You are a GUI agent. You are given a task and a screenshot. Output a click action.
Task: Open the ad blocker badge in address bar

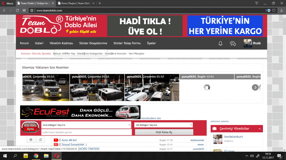268,10
